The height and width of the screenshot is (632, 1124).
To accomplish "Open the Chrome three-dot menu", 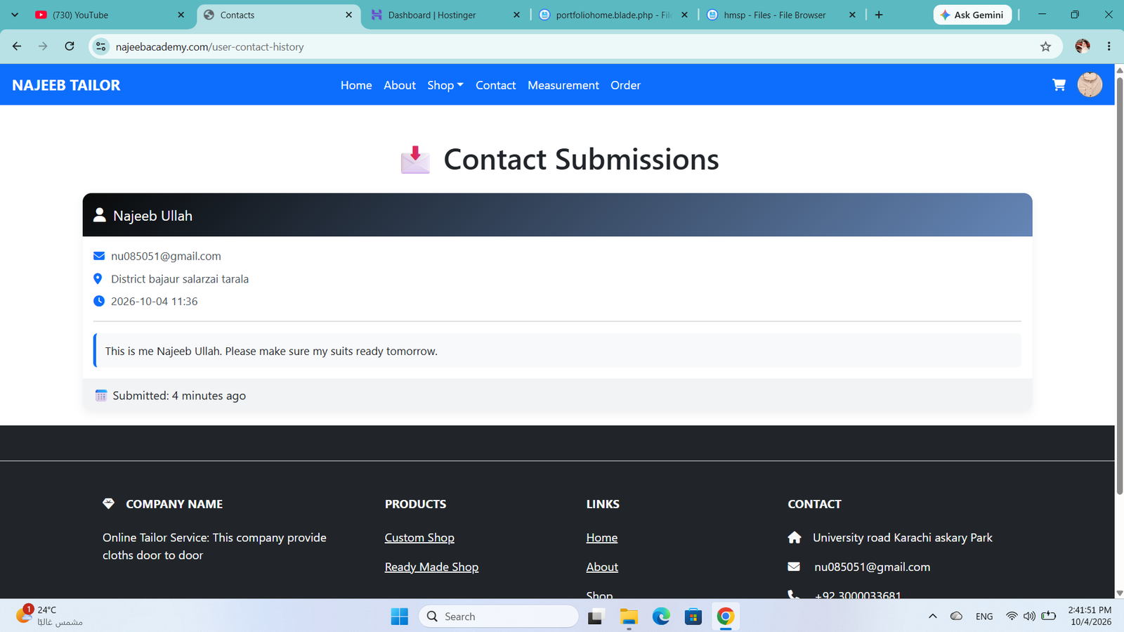I will point(1109,46).
